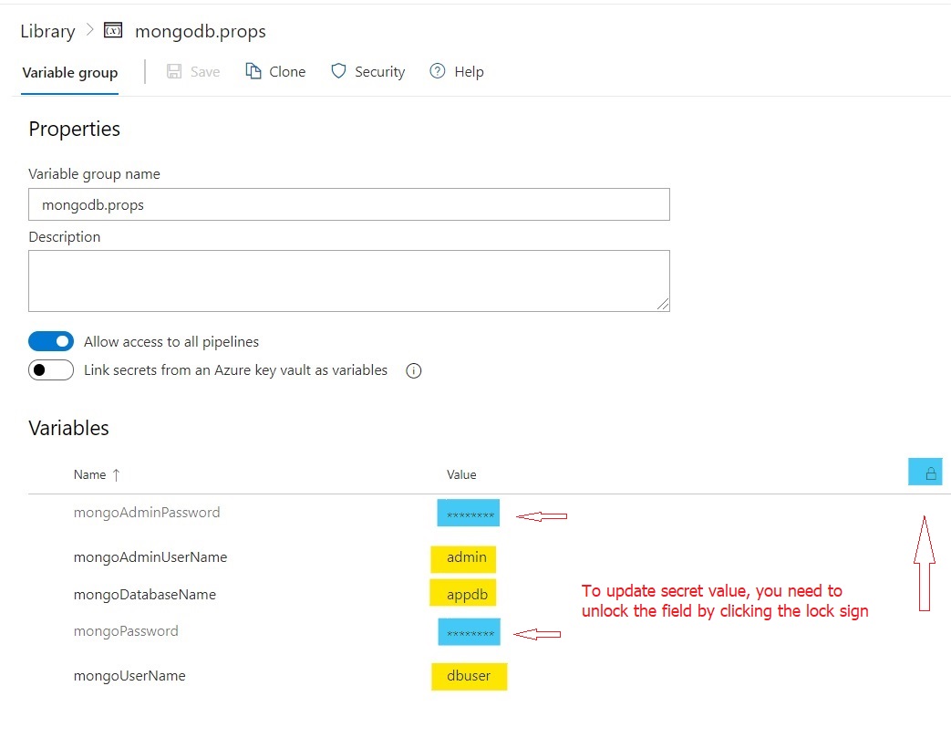Click the key vault info icon
This screenshot has height=738, width=951.
point(413,371)
